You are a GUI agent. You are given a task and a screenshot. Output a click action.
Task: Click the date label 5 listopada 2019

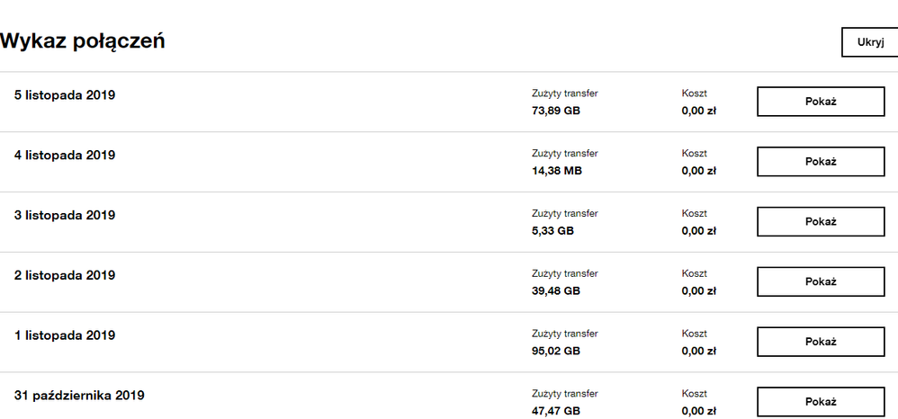point(65,95)
